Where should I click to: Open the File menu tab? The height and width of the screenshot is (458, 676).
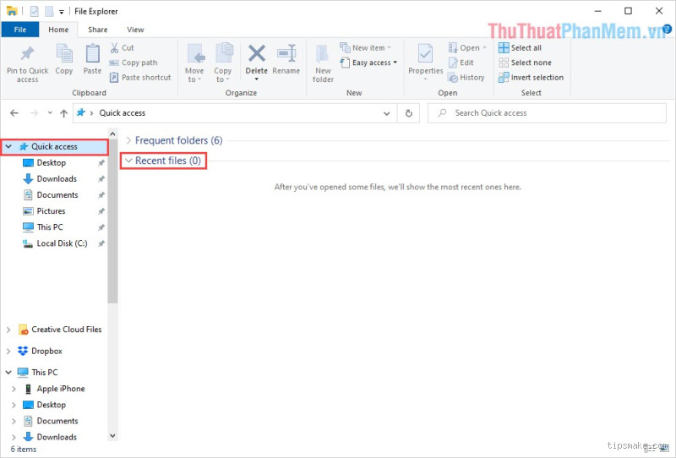(x=20, y=30)
